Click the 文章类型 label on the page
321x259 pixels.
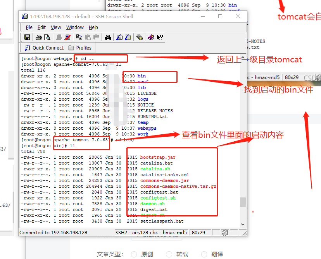point(110,254)
